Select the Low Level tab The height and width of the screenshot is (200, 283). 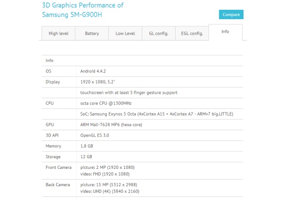click(x=125, y=33)
